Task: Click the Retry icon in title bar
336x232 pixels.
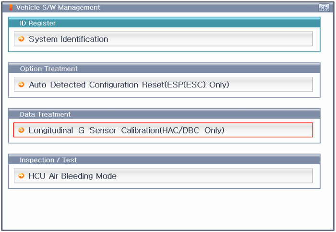Action: click(x=324, y=7)
